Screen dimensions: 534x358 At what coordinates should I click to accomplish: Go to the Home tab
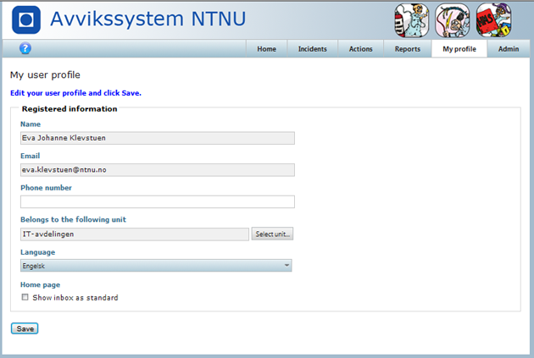tap(267, 49)
